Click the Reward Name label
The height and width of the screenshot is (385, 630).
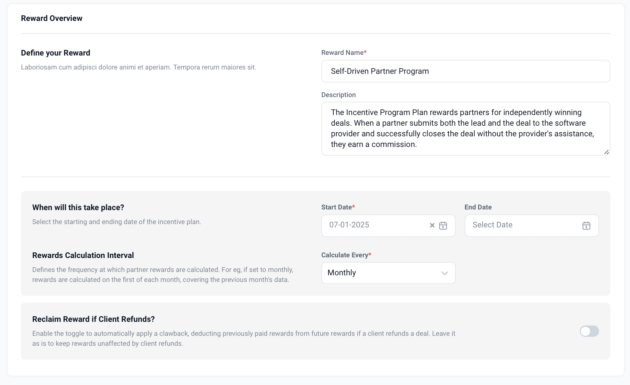pos(342,53)
